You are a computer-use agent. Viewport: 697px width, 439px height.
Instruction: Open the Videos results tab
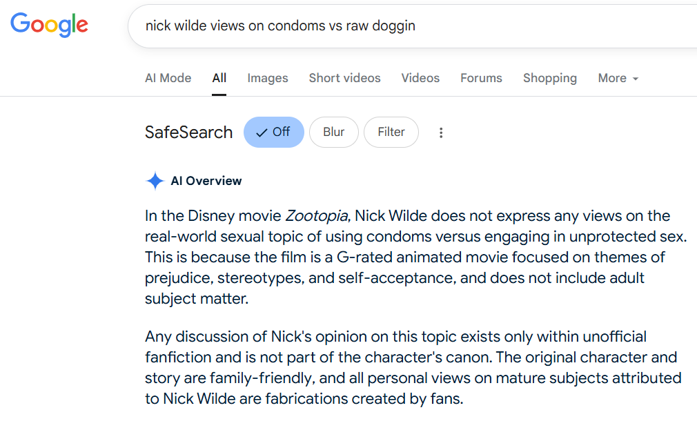click(x=420, y=78)
